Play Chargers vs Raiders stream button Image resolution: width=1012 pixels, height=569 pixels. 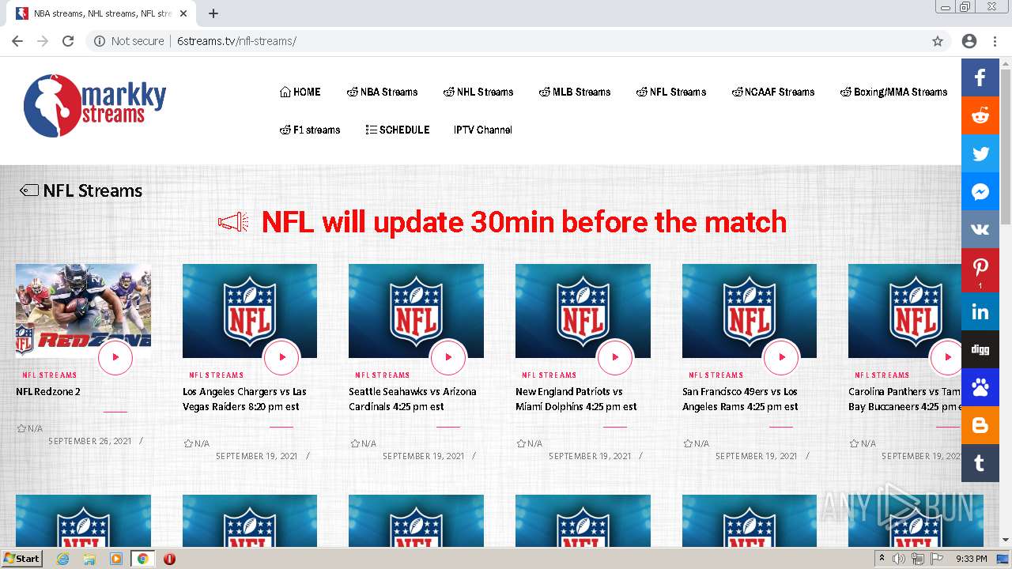281,357
